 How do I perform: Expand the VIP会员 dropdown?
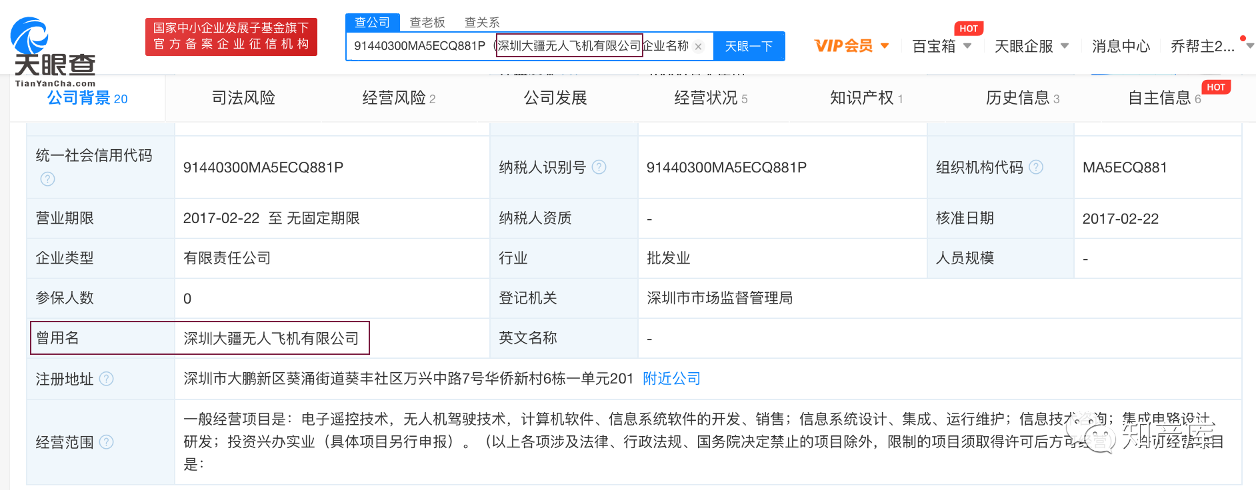click(851, 46)
